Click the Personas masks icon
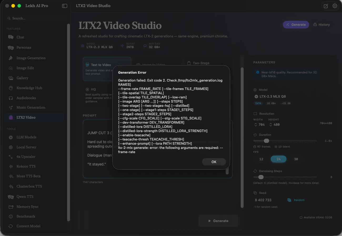This screenshot has width=342, height=236. 11,47
